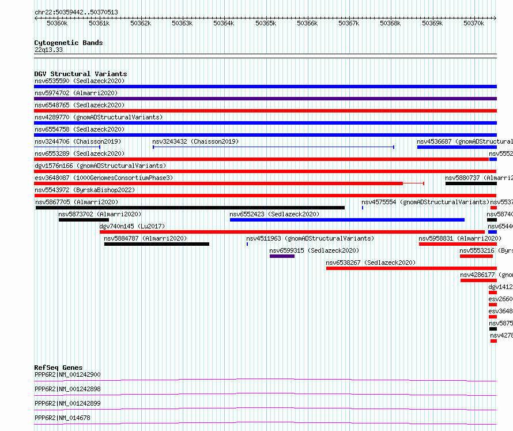Viewport: 513px width, 431px height.
Task: Click the blue bar under nsv6552423
Action: [x=347, y=220]
